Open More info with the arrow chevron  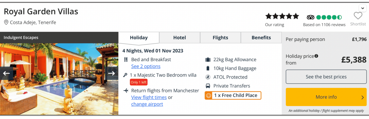(x=362, y=97)
